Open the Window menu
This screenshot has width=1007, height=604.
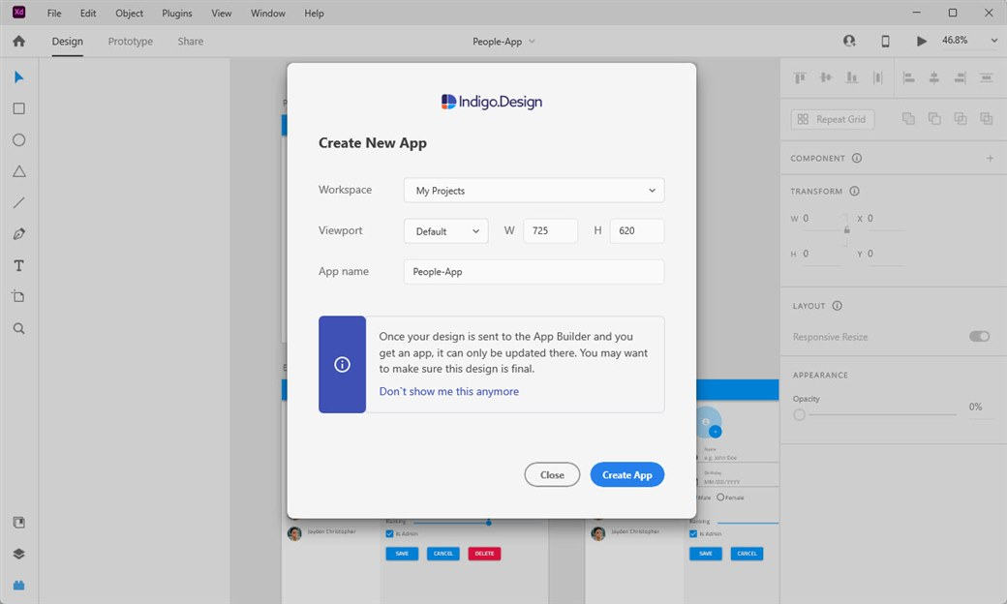tap(268, 13)
